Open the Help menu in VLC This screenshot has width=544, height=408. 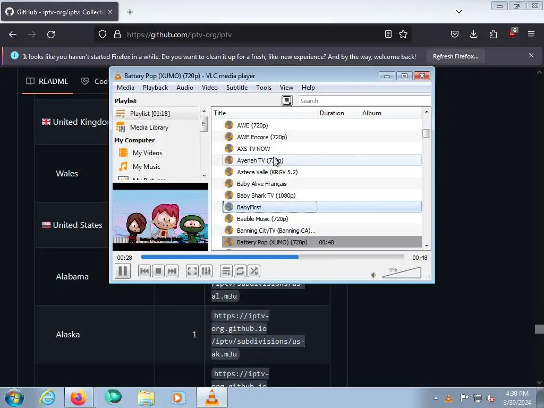tap(308, 88)
